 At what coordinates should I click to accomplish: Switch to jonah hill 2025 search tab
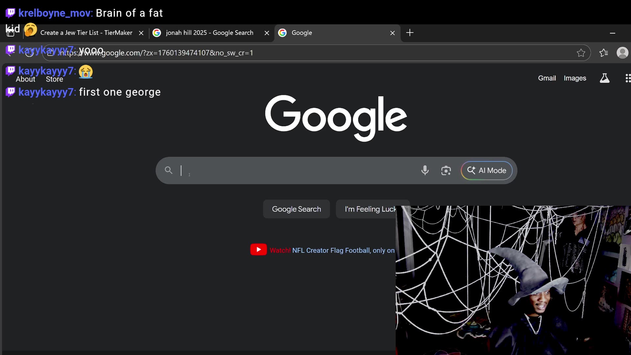[x=209, y=33]
